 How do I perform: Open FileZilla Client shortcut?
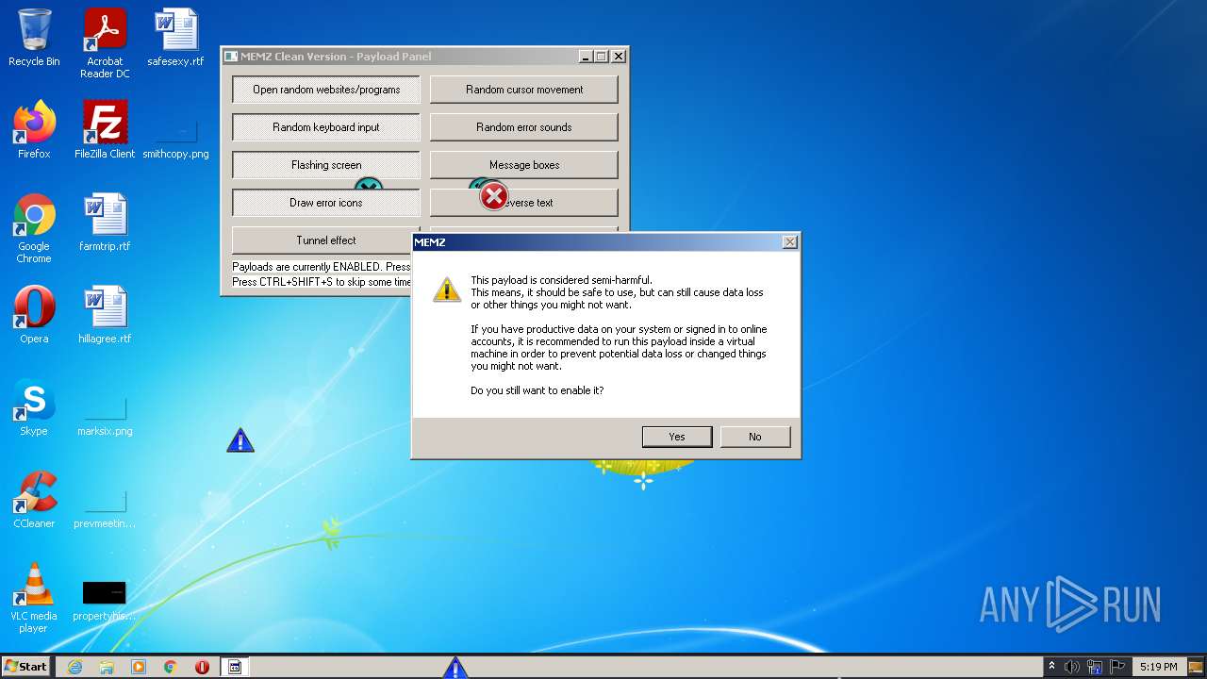pos(105,130)
